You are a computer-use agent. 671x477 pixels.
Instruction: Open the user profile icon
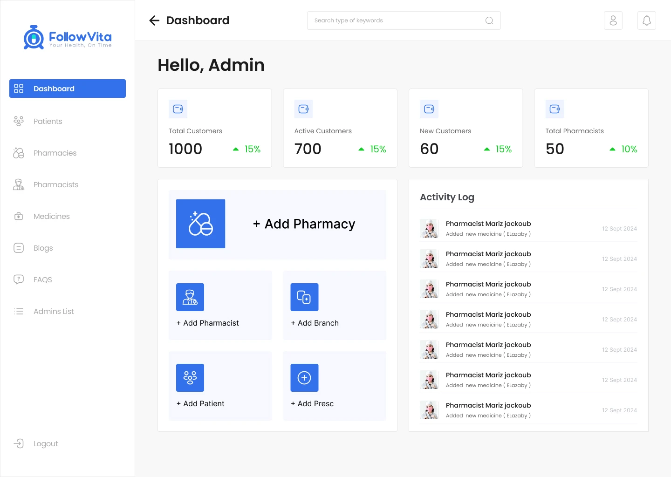(613, 20)
